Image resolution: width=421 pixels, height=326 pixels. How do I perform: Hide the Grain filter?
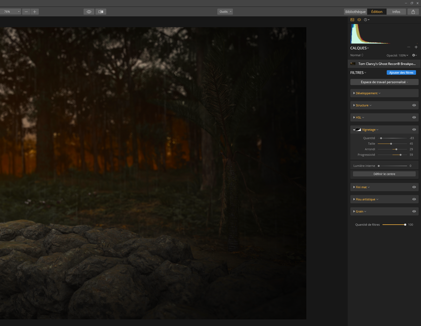414,211
